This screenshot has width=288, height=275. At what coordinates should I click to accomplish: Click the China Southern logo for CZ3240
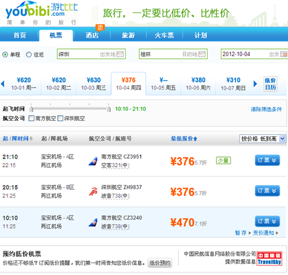tap(93, 222)
